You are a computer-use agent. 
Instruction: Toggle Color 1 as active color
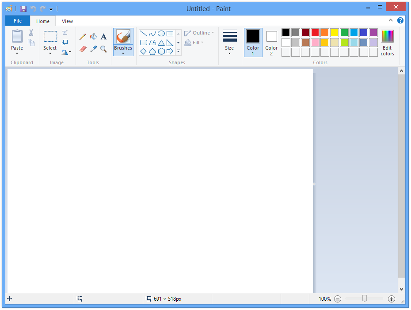tap(253, 43)
